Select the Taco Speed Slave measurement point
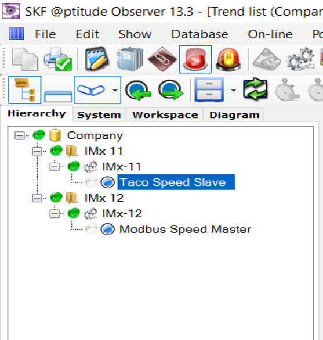Screen dimensions: 323x340 [176, 182]
